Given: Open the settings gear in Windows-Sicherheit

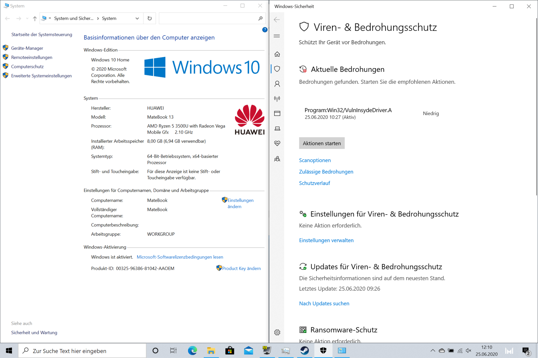Looking at the screenshot, I should [x=277, y=332].
